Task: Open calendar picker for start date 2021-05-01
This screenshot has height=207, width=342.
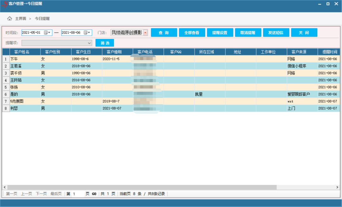Action: click(46, 33)
